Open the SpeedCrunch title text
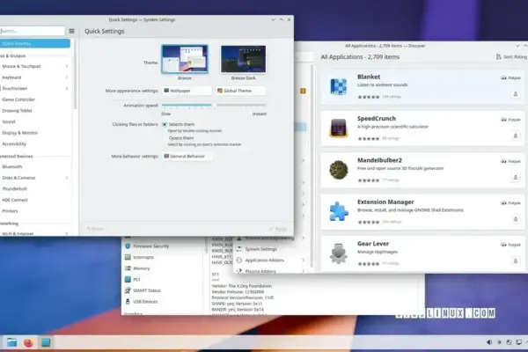Viewport: 528px width, 352px height. [377, 119]
